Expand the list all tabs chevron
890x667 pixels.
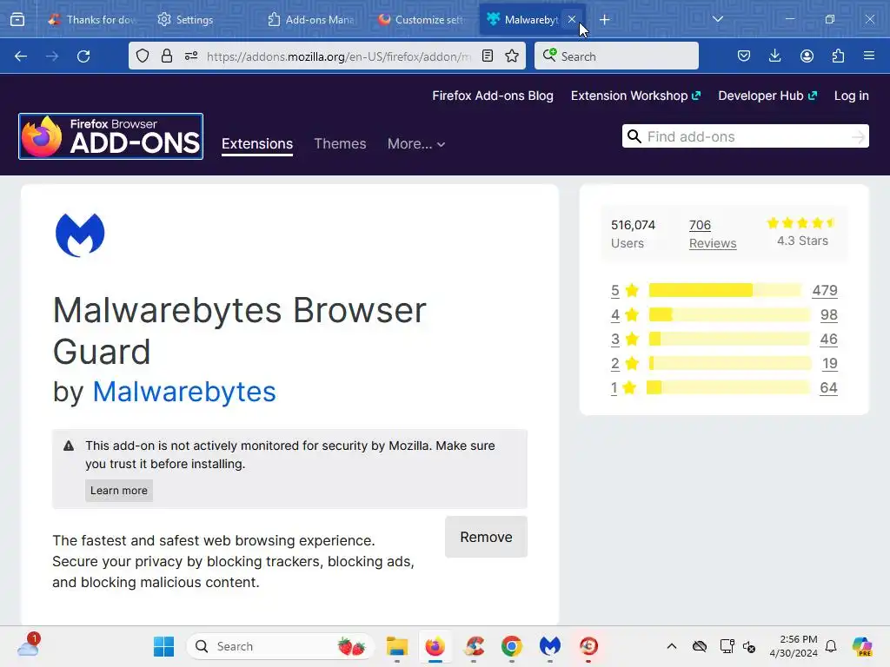(718, 19)
